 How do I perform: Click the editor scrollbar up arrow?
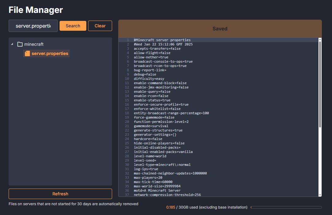[320, 40]
